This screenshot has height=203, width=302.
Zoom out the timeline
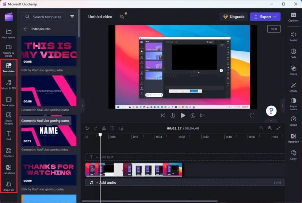click(x=261, y=128)
